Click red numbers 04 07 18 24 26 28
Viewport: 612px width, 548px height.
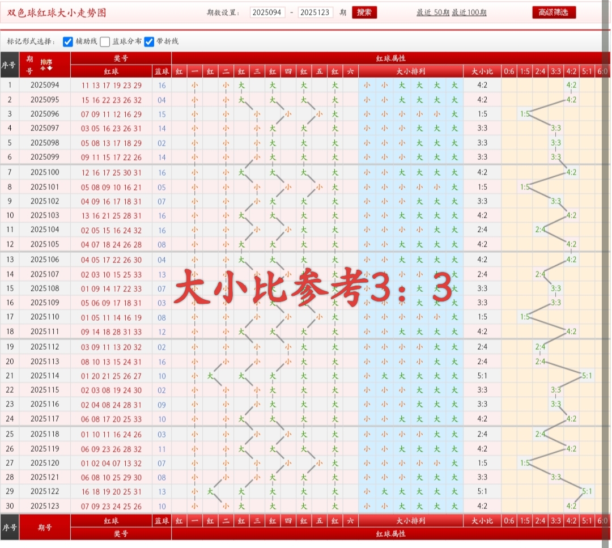click(x=111, y=245)
